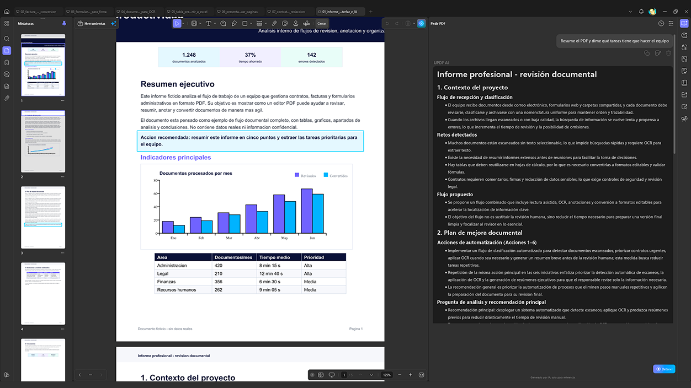This screenshot has width=691, height=388.
Task: Stop AI generation with Detener button
Action: (664, 369)
